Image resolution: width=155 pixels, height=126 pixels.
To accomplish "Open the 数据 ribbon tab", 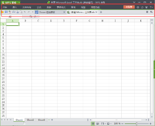I will pos(49,7).
